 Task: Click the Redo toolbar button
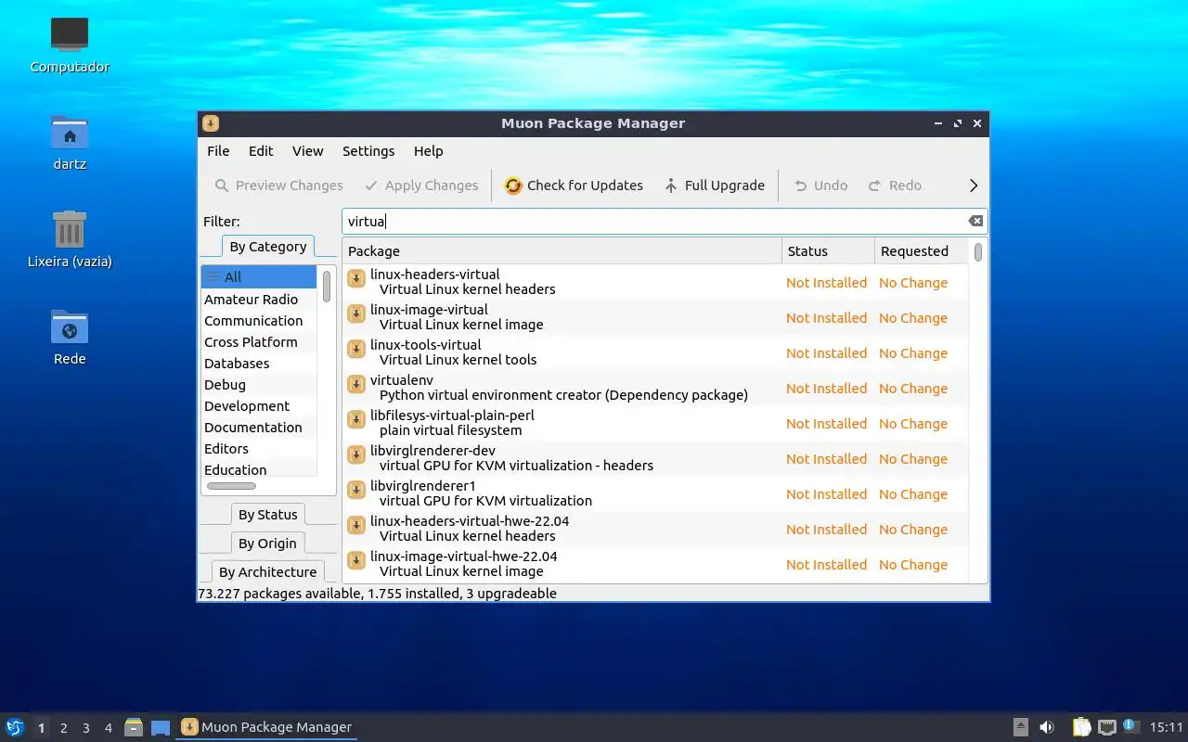tap(895, 185)
